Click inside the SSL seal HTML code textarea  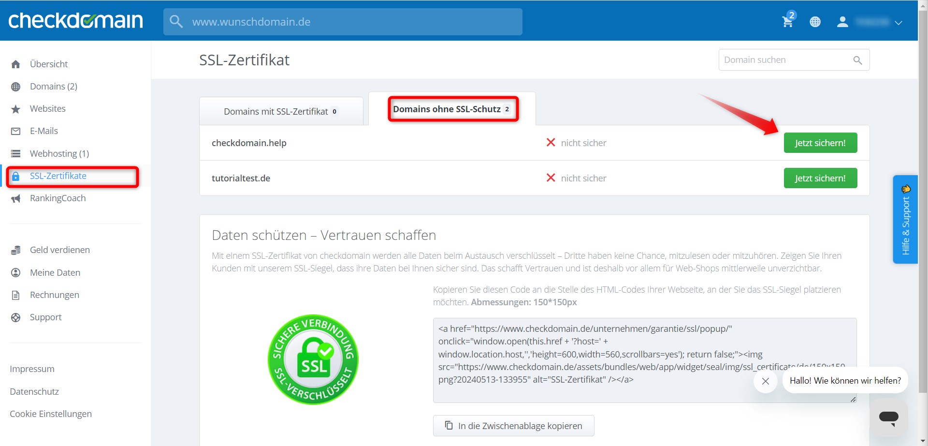[x=645, y=360]
